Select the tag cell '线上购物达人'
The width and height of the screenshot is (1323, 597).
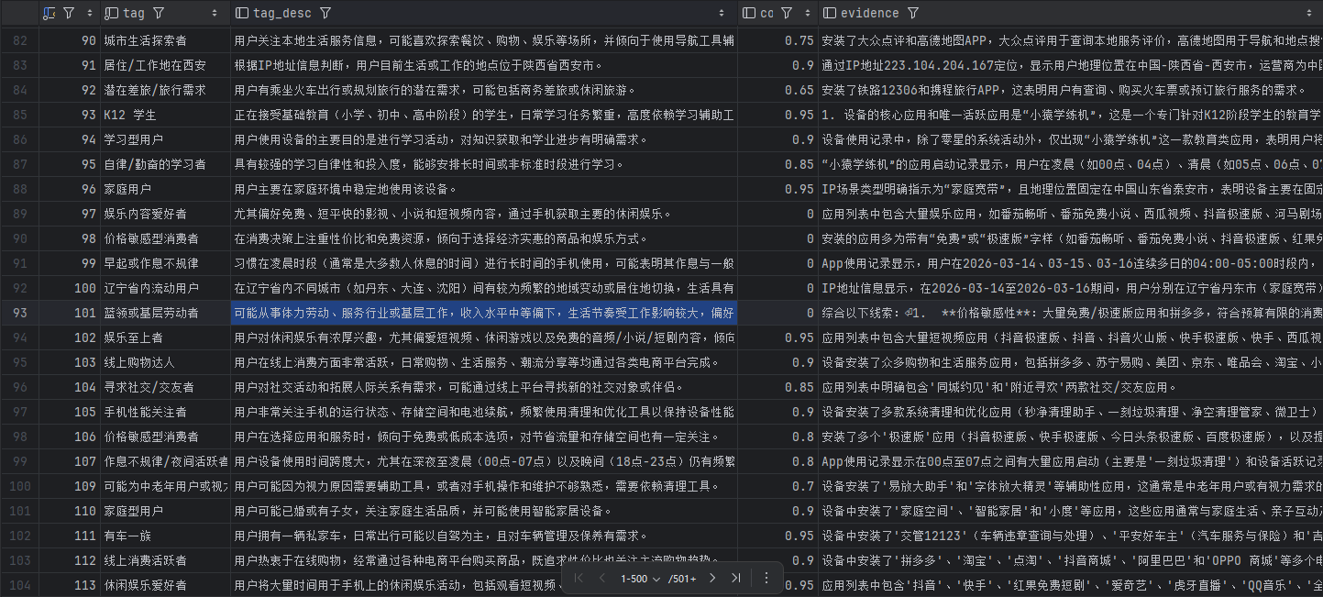165,362
